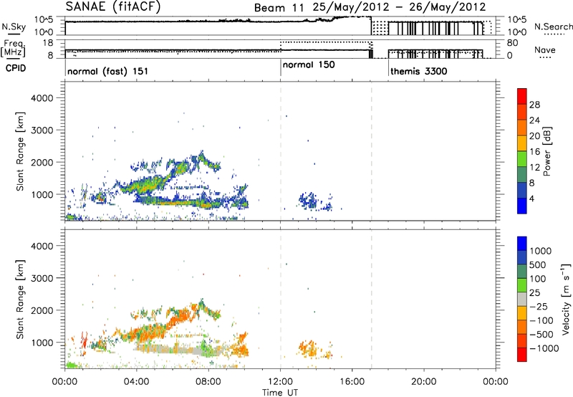Click the 'normal (fast) 151' CPID entry
This screenshot has height=397, width=573.
[x=108, y=71]
